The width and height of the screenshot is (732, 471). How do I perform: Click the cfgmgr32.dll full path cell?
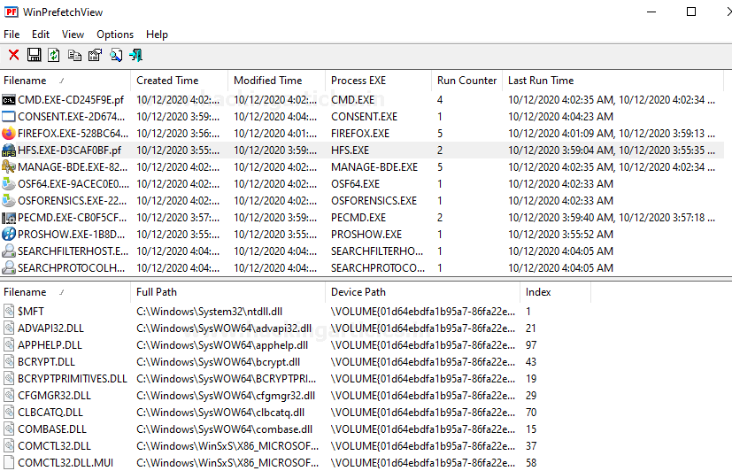click(226, 396)
